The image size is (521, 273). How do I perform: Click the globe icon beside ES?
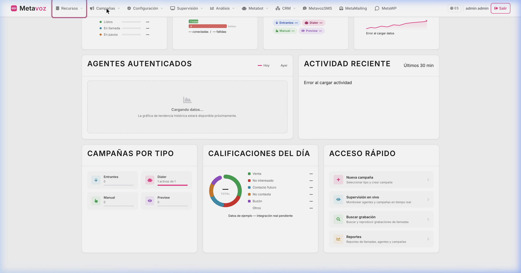point(452,8)
